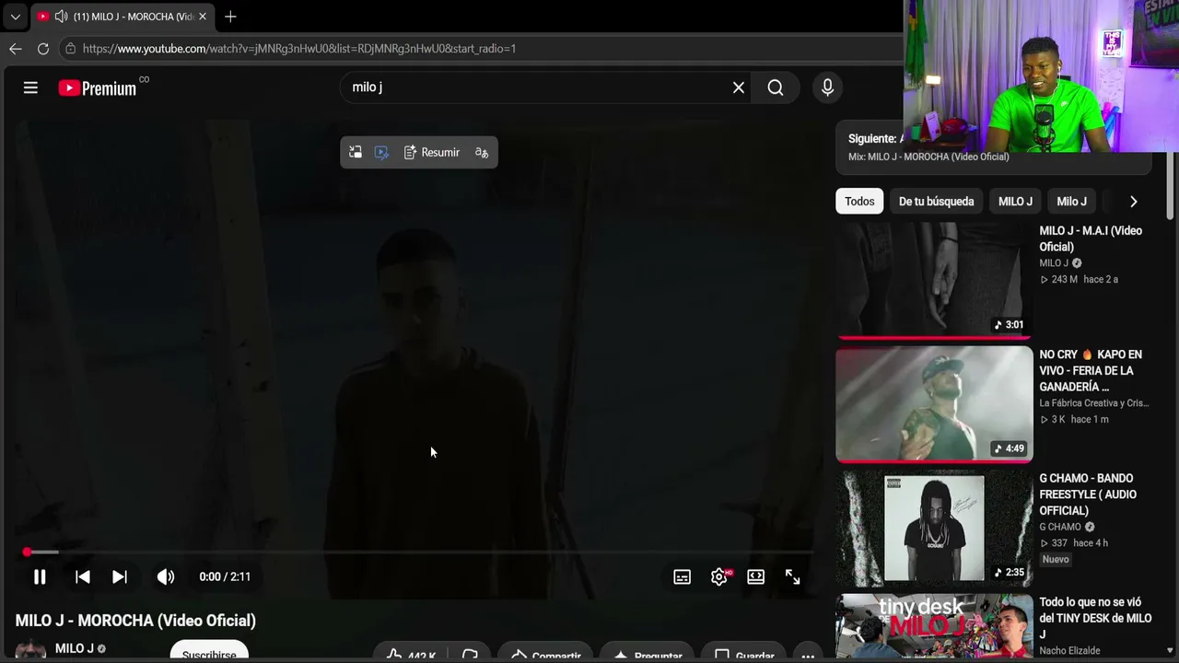Run search with the magnifying glass button
Screen dimensions: 1179x663
(x=776, y=87)
